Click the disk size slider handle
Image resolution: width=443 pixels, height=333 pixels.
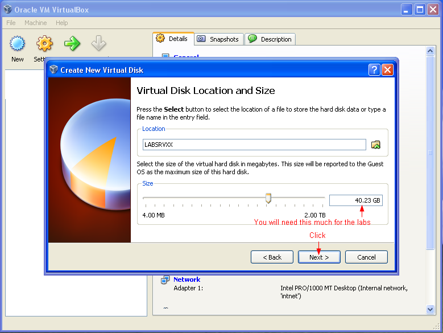268,198
